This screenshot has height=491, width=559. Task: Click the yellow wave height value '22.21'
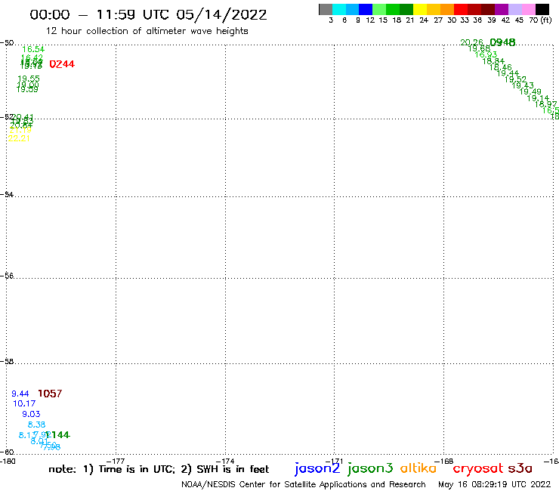pyautogui.click(x=19, y=138)
